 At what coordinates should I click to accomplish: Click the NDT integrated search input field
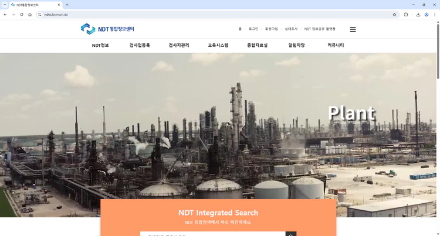pos(212,234)
